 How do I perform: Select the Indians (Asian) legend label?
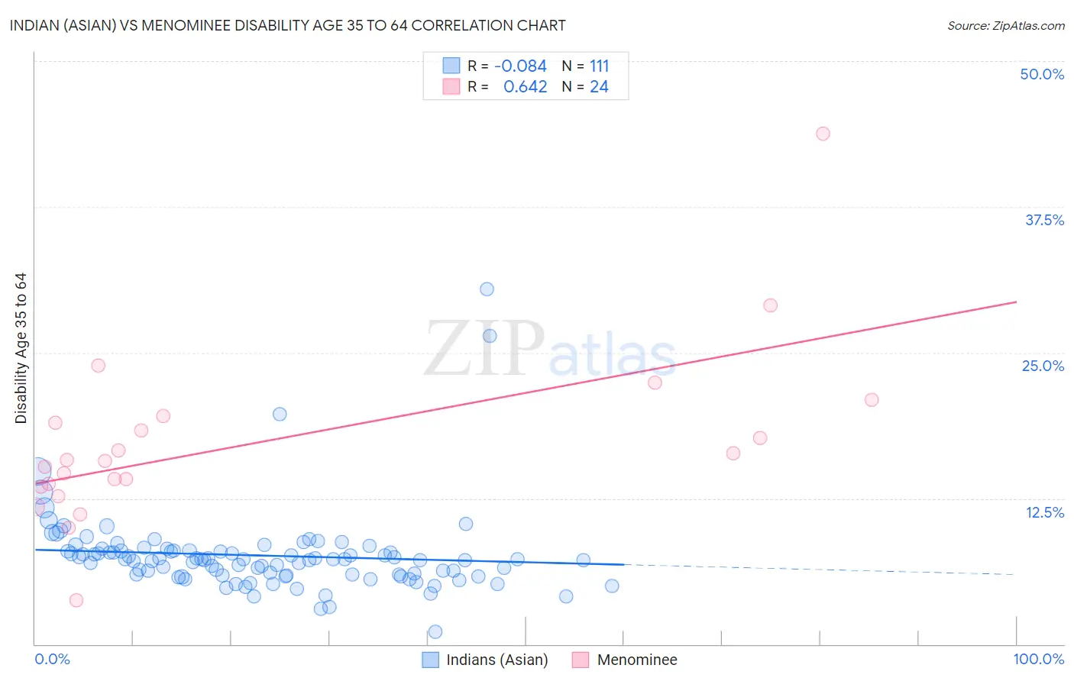coord(497,660)
